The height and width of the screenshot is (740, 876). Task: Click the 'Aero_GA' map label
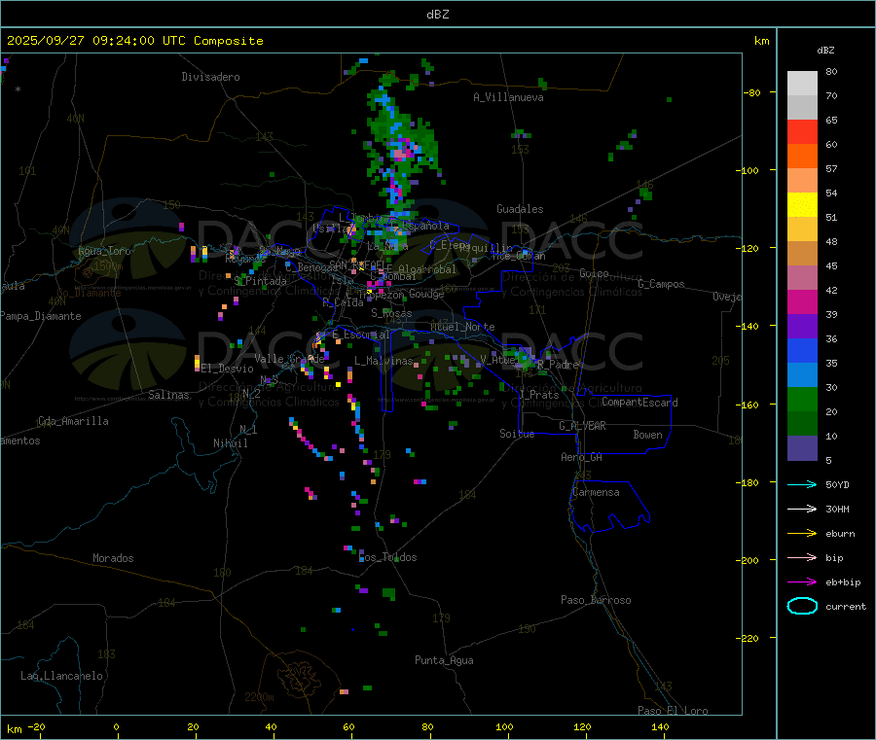tap(582, 457)
